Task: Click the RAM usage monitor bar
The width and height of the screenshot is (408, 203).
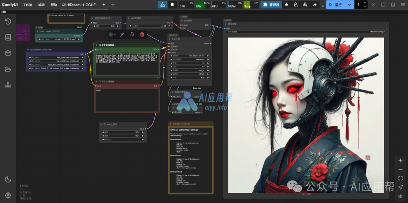Action: pyautogui.click(x=203, y=5)
